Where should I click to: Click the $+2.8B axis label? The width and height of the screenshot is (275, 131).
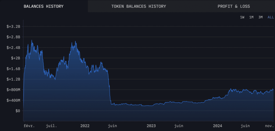(13, 37)
